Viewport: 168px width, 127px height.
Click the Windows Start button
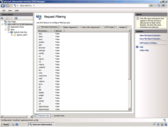tap(5, 125)
